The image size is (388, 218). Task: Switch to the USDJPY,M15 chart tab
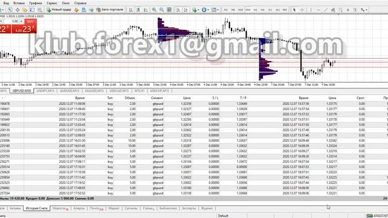click(45, 91)
